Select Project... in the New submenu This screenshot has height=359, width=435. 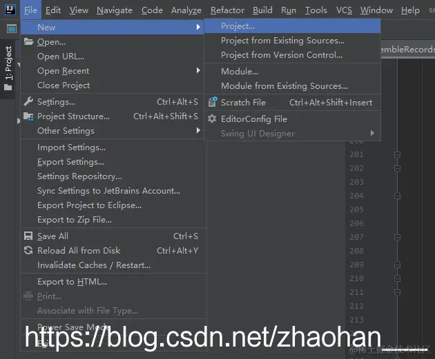[x=292, y=26]
